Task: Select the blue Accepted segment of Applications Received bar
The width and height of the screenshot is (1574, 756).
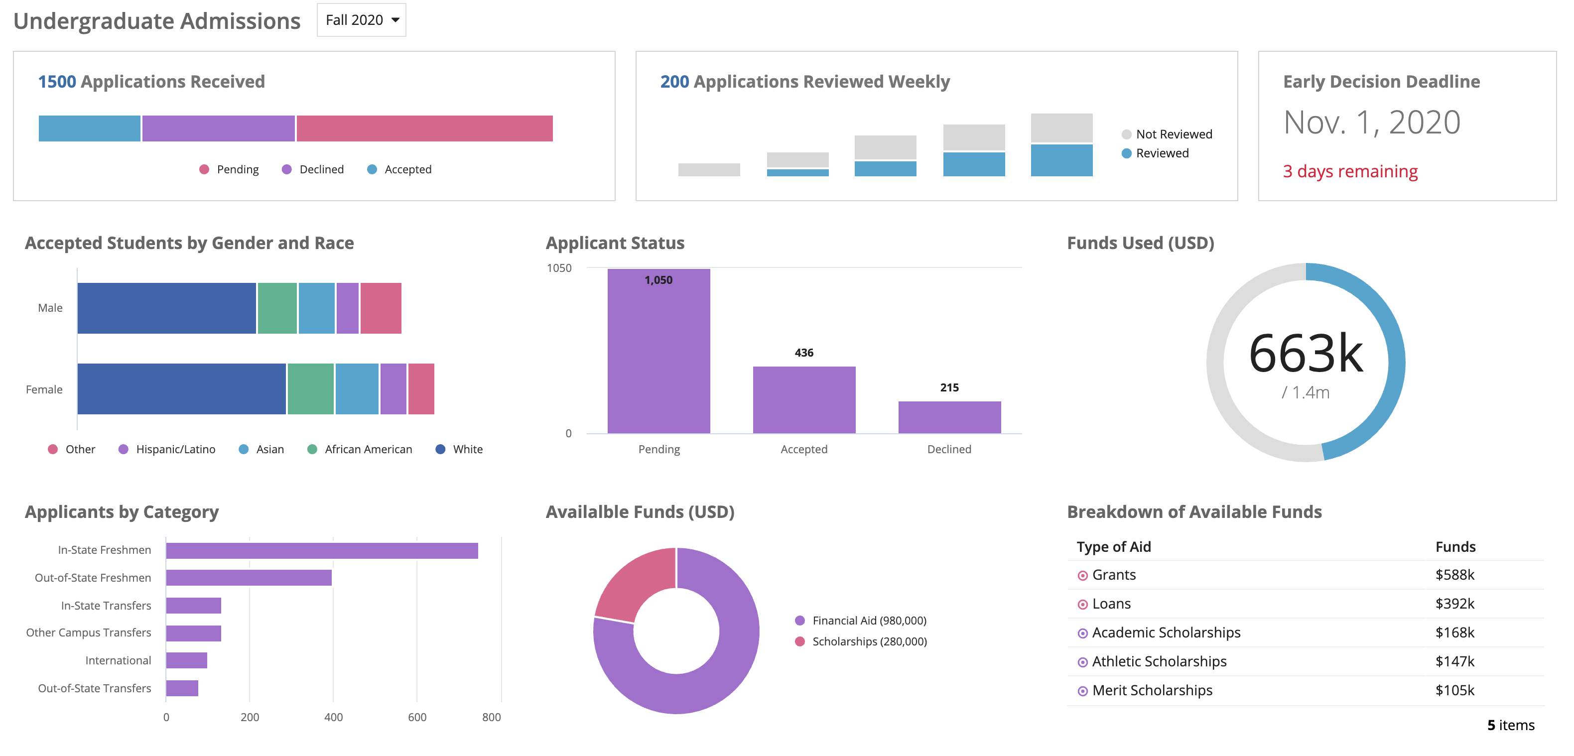Action: coord(89,128)
